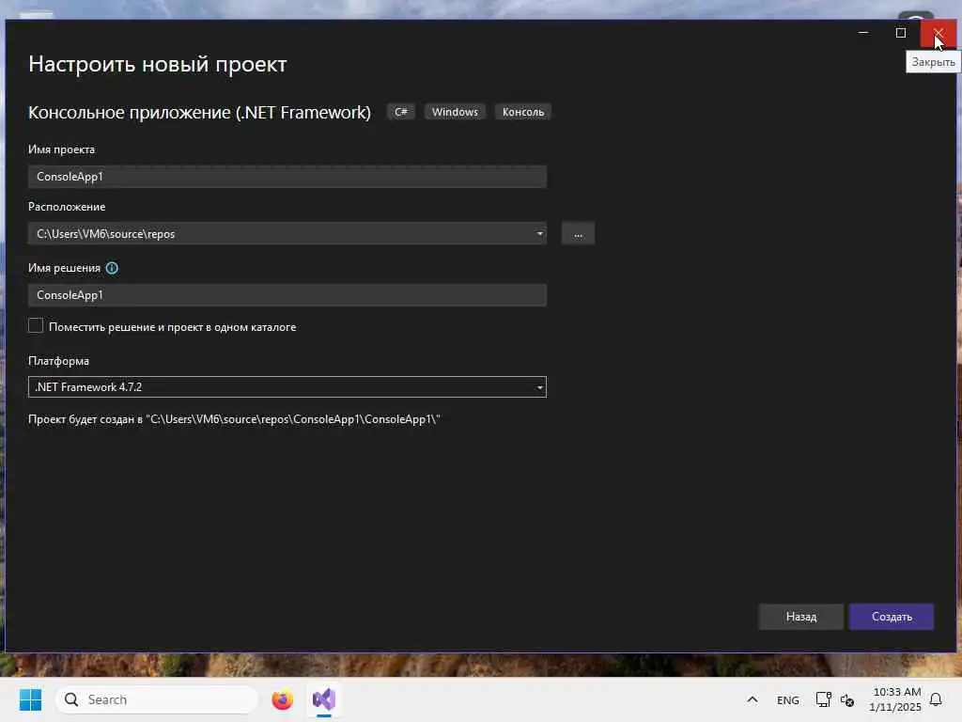Click the network status tray icon
This screenshot has height=722, width=962.
(x=823, y=699)
